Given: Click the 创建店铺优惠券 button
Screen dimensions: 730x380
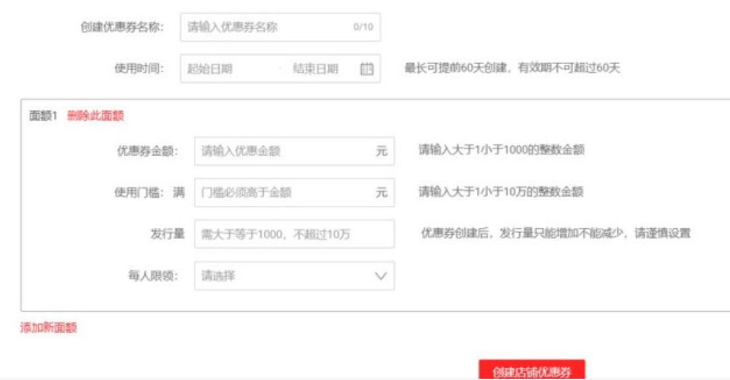Looking at the screenshot, I should pos(532,369).
